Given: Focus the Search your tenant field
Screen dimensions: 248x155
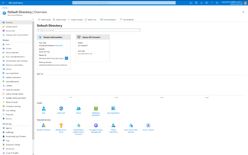Looking at the screenshot, I should point(88,30).
